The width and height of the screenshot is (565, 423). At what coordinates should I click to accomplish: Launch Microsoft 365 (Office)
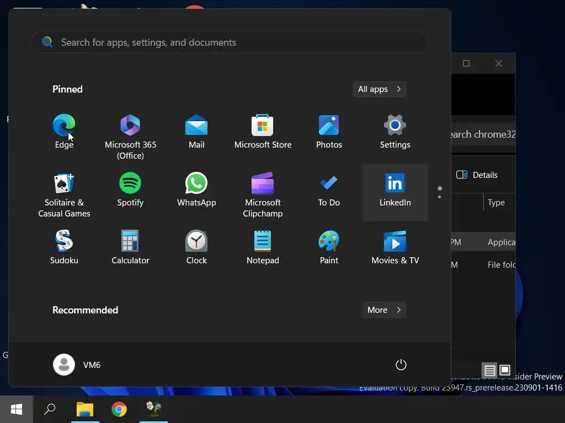[130, 137]
